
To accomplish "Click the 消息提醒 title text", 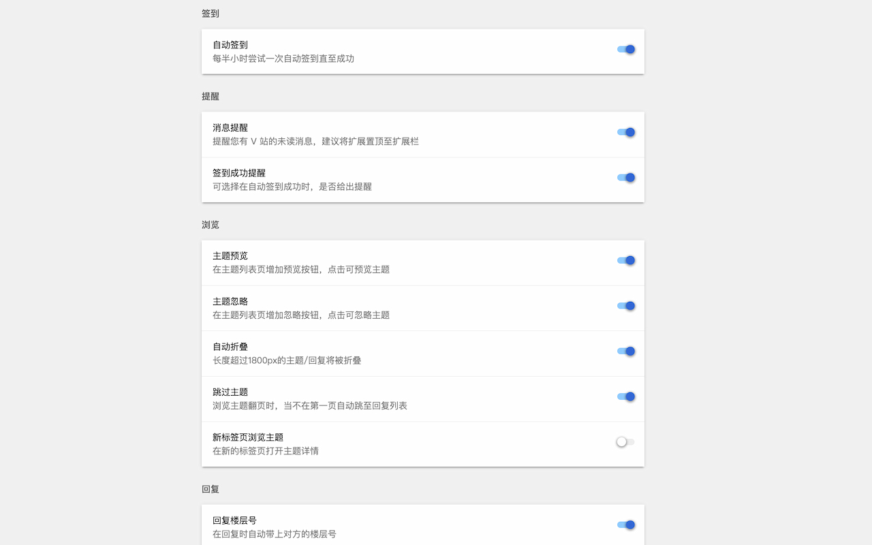I will (230, 128).
